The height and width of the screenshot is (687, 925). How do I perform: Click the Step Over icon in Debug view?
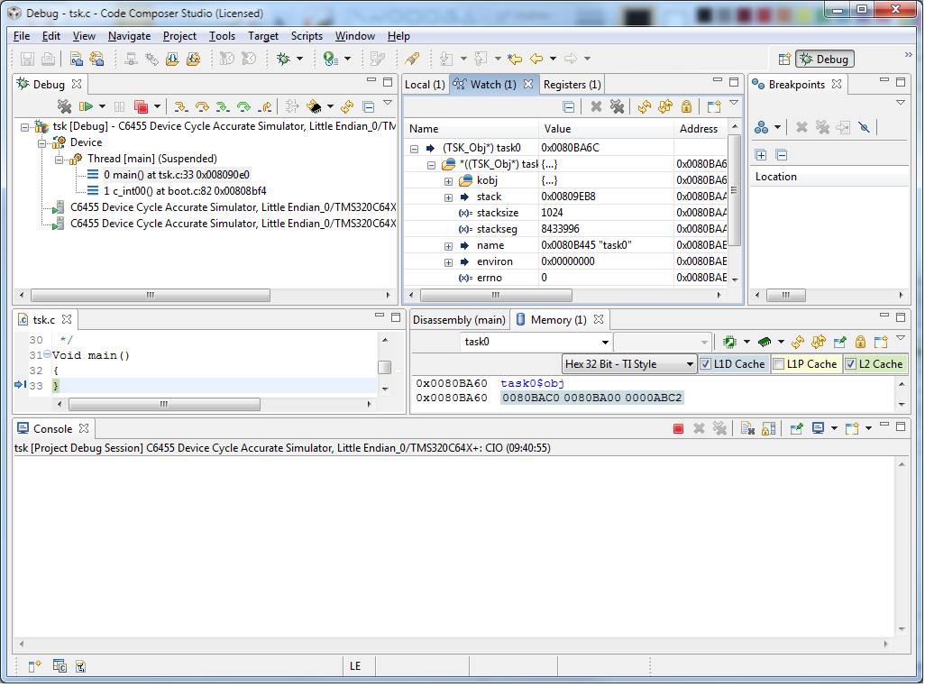tap(202, 106)
